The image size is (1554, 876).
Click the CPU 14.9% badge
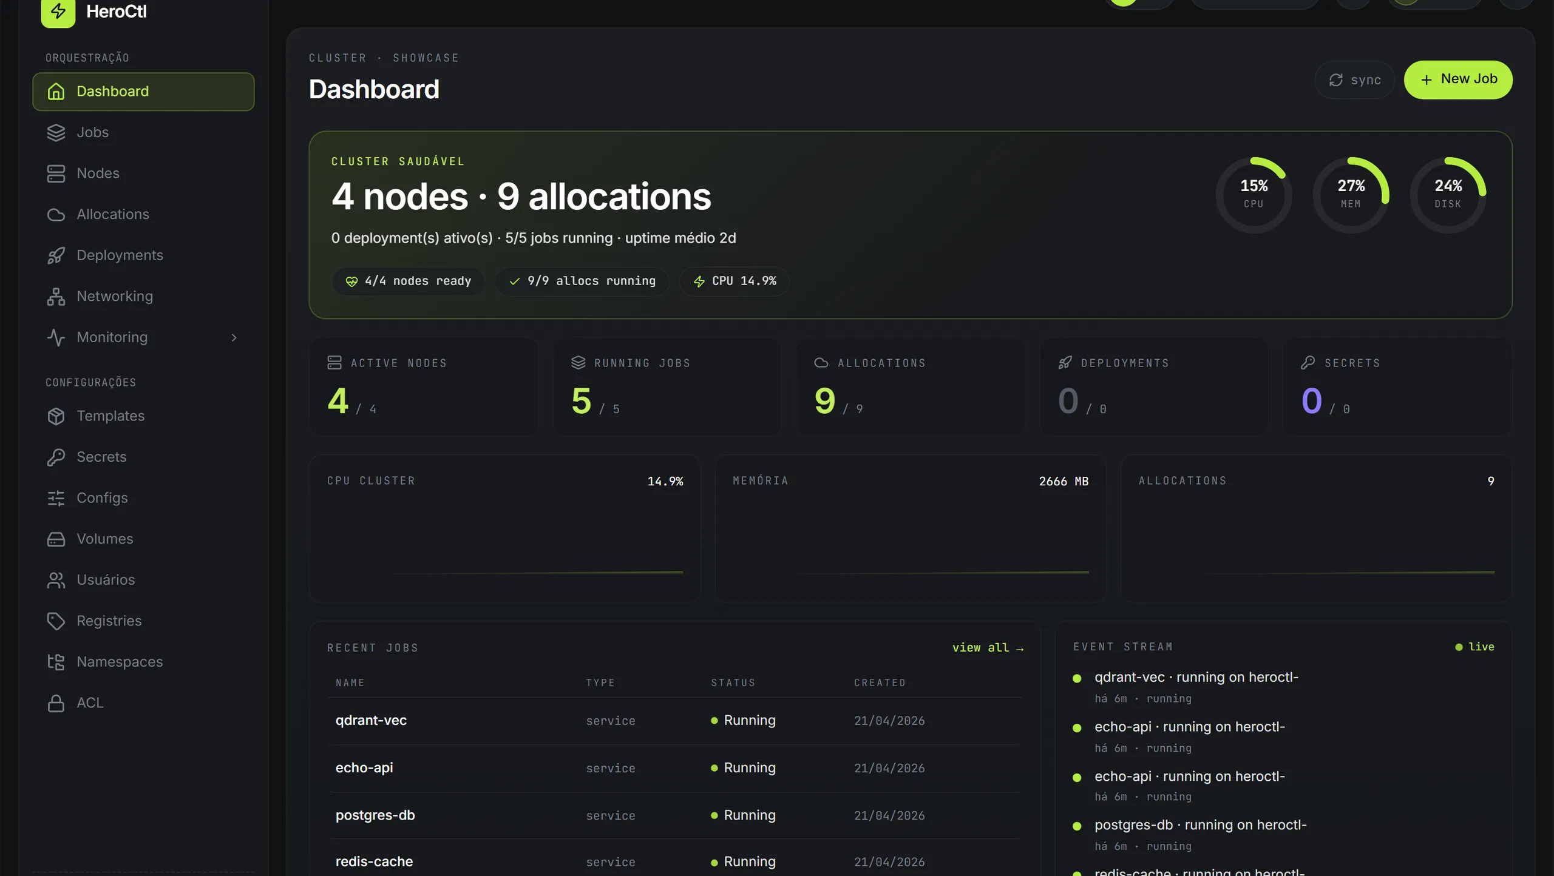pyautogui.click(x=734, y=281)
